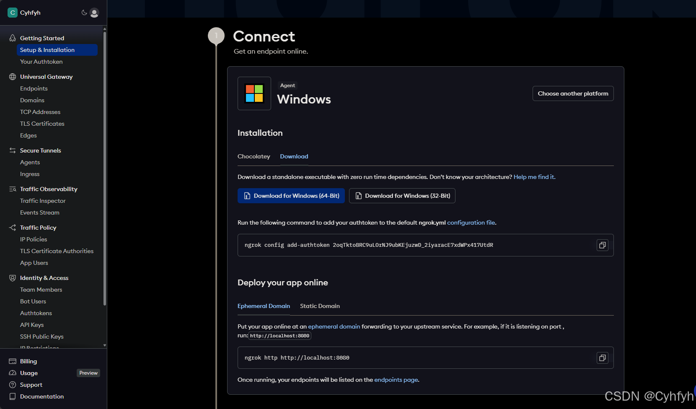Click the Billing card icon

pyautogui.click(x=13, y=361)
